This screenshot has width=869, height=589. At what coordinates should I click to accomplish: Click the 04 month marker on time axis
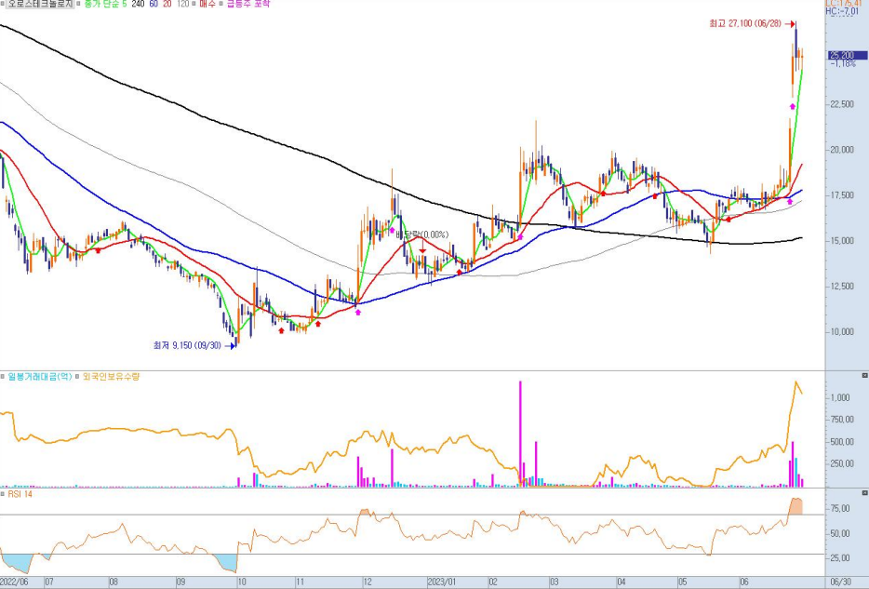[x=622, y=582]
